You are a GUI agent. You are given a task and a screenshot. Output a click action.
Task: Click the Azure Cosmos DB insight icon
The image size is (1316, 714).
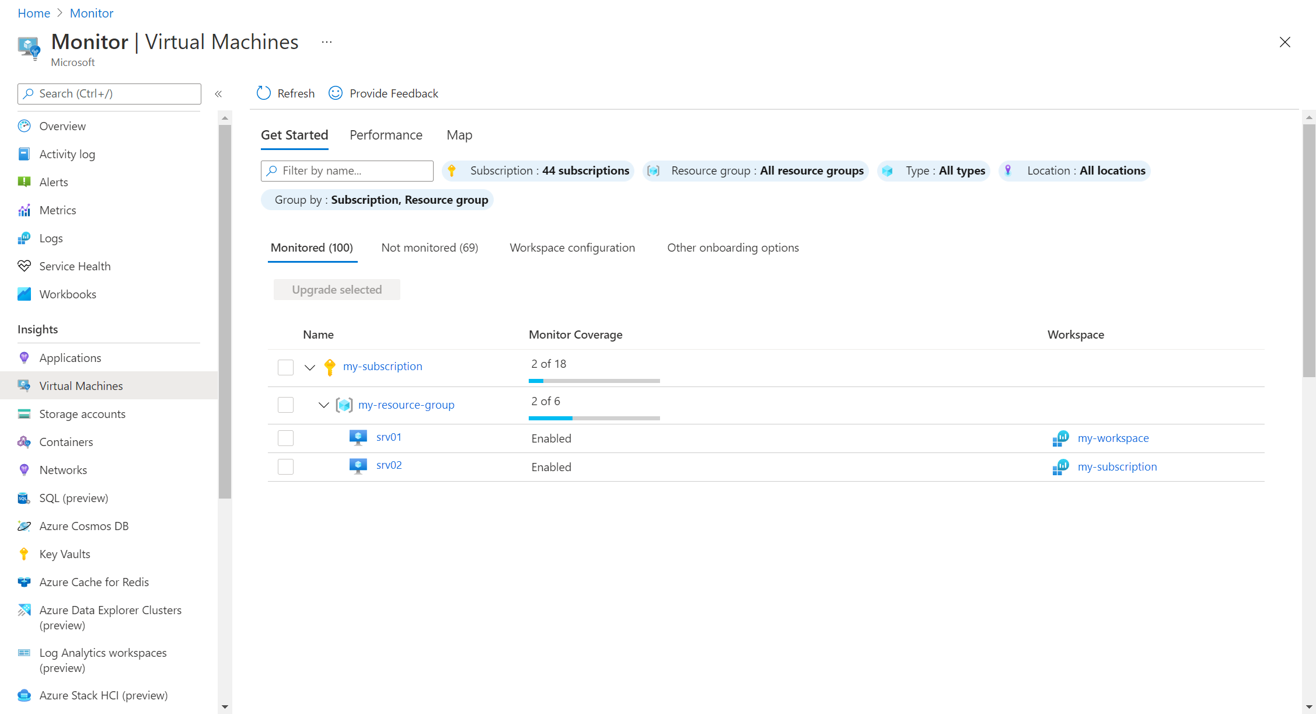click(24, 526)
